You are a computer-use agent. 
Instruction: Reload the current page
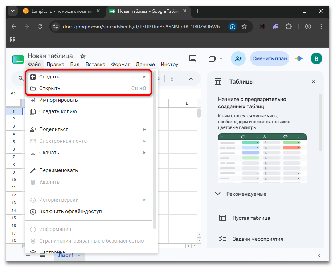point(40,27)
